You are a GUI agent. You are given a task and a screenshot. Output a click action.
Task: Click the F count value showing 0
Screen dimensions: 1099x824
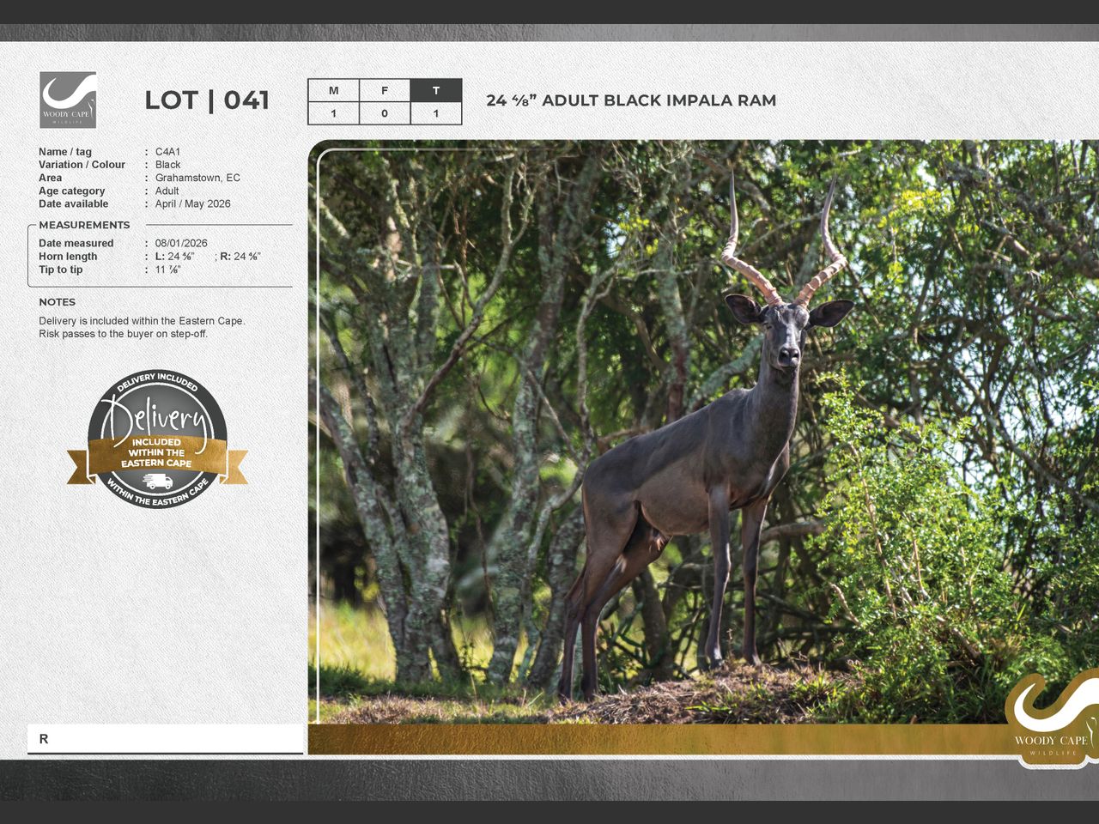tap(385, 113)
